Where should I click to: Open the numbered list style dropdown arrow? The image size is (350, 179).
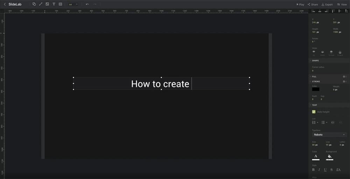[317, 122]
